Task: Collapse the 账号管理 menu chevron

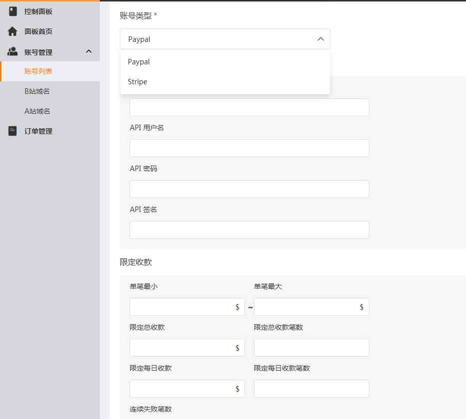Action: tap(89, 51)
